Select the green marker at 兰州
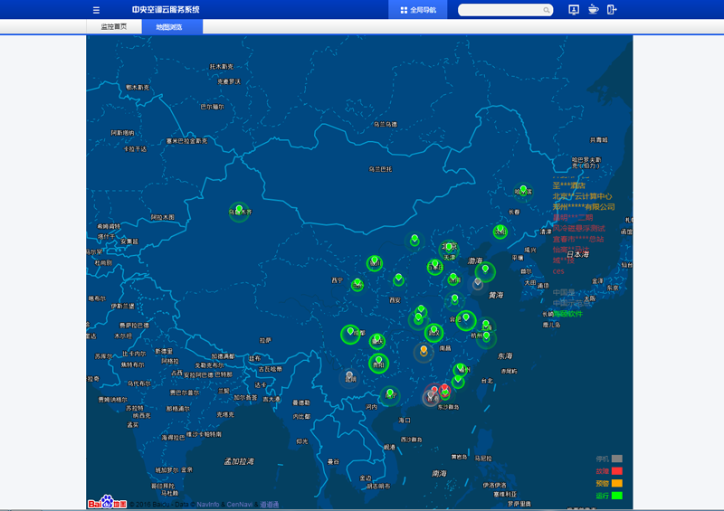This screenshot has width=724, height=511. (357, 282)
